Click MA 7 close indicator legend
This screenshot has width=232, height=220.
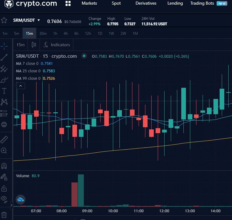point(34,64)
